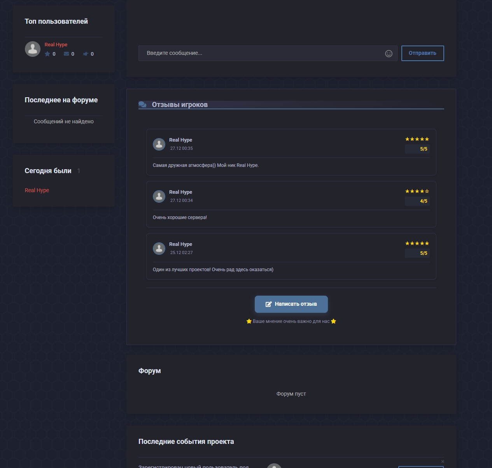Click Real Hype avatar in top users
This screenshot has width=492, height=468.
(33, 49)
